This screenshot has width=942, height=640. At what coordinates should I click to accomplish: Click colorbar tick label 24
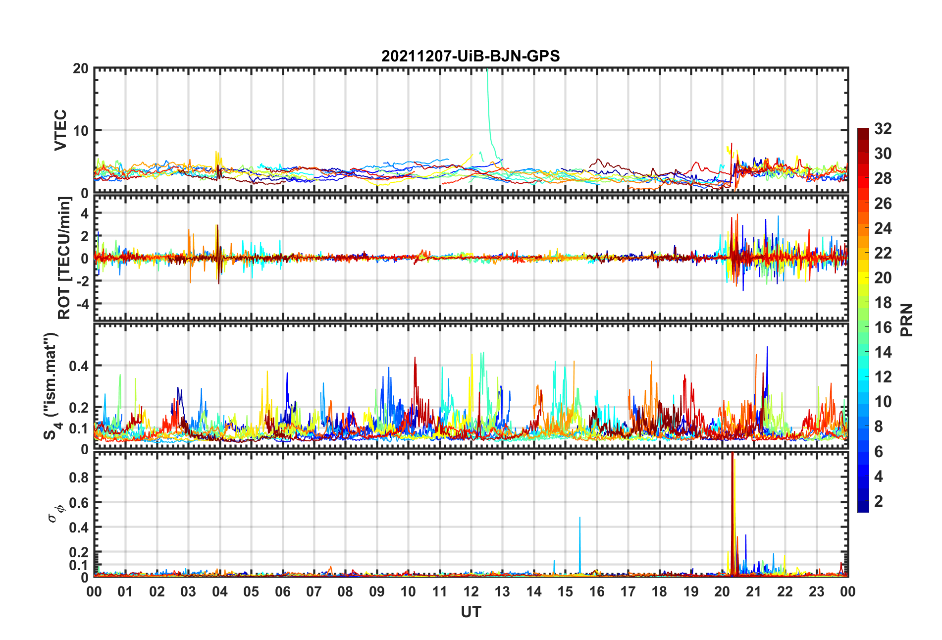(883, 228)
